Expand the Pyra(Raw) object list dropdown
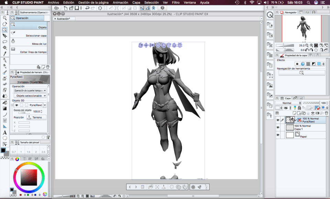Image resolution: width=330 pixels, height=199 pixels. tap(45, 105)
